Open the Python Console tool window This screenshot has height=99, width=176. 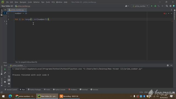pos(59,89)
